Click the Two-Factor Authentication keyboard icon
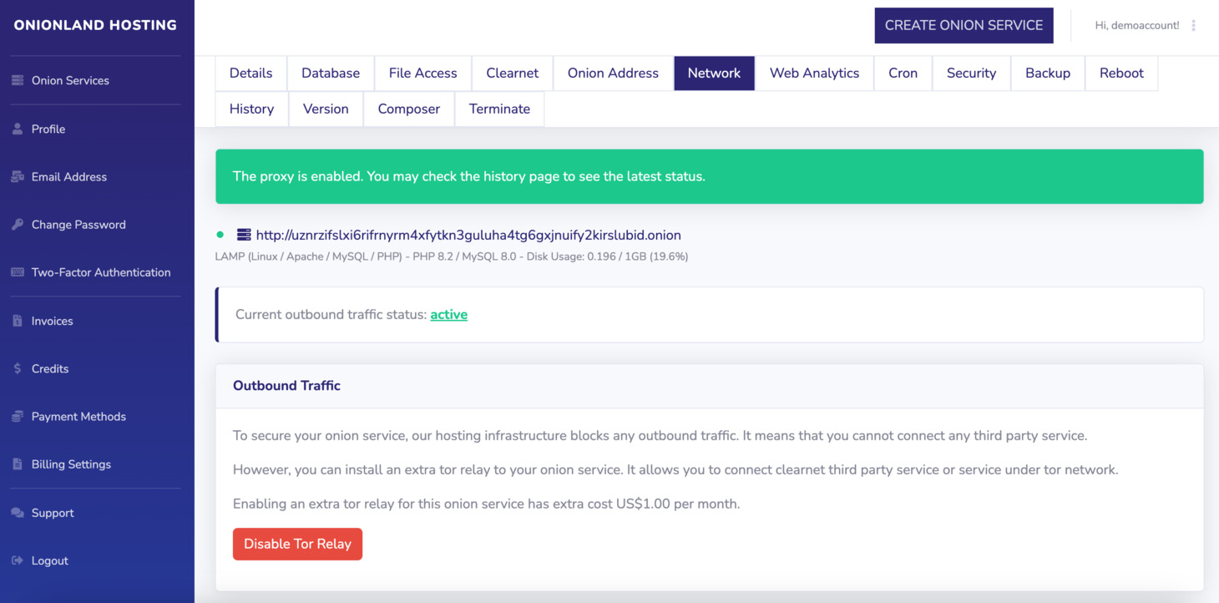This screenshot has width=1219, height=603. pos(18,272)
